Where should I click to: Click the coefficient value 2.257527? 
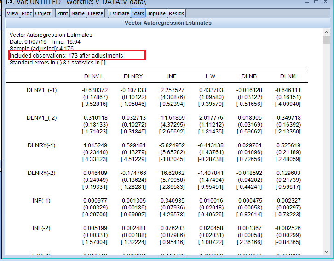point(172,90)
